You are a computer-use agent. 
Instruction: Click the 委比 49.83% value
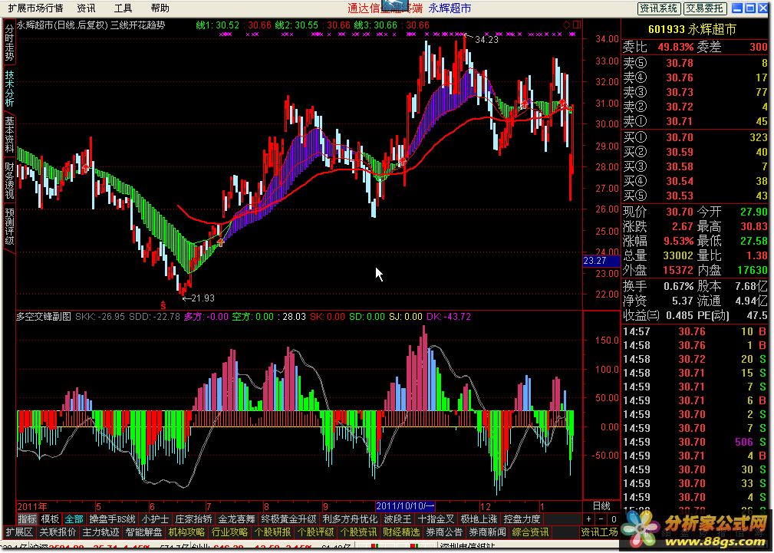pyautogui.click(x=675, y=47)
